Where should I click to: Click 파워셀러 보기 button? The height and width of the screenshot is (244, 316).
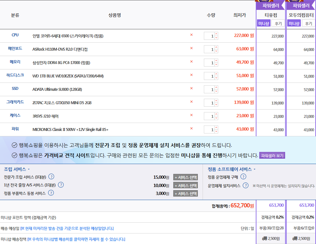tap(272, 155)
